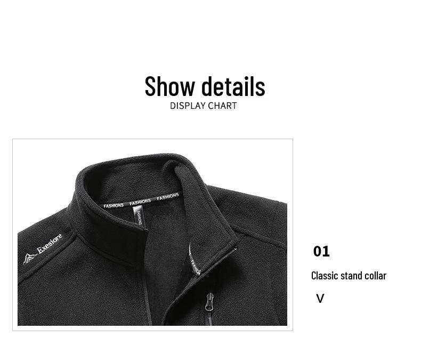Select the 01 number label
This screenshot has width=421, height=337.
(321, 251)
